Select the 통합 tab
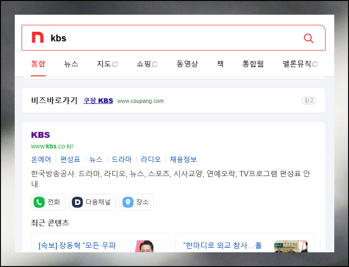 tap(38, 64)
